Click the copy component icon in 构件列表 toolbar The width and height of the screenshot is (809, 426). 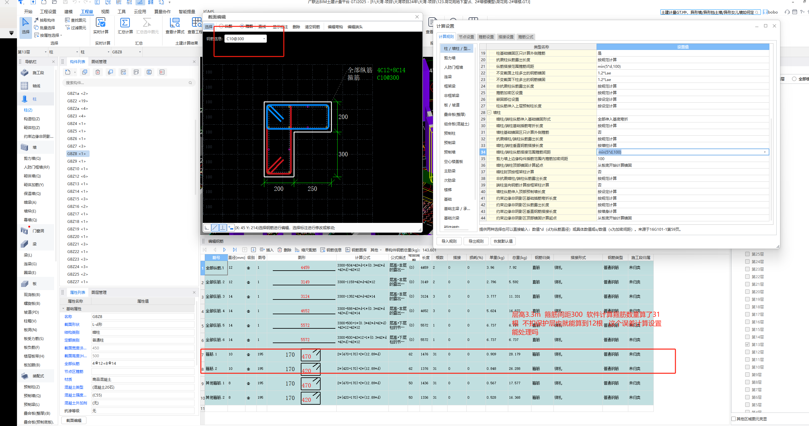tap(85, 72)
